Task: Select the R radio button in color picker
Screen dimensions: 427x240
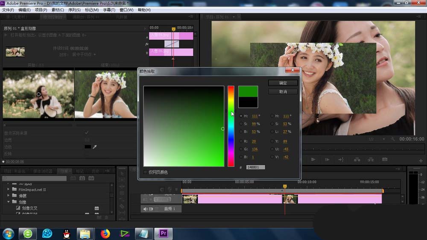Action: (241, 141)
